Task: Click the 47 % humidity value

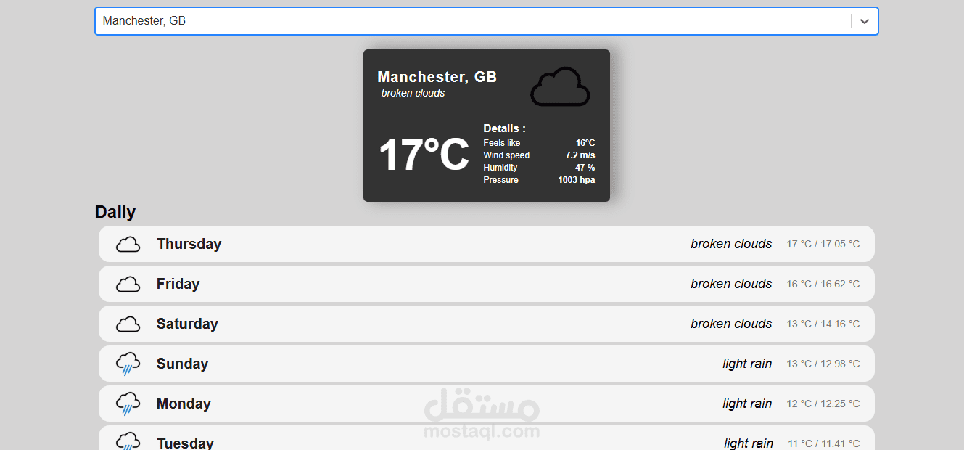Action: (x=585, y=168)
